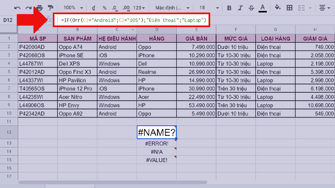Viewport: 335px width, 188px height.
Task: Print the spreadsheet using the printer icon
Action: coord(40,8)
